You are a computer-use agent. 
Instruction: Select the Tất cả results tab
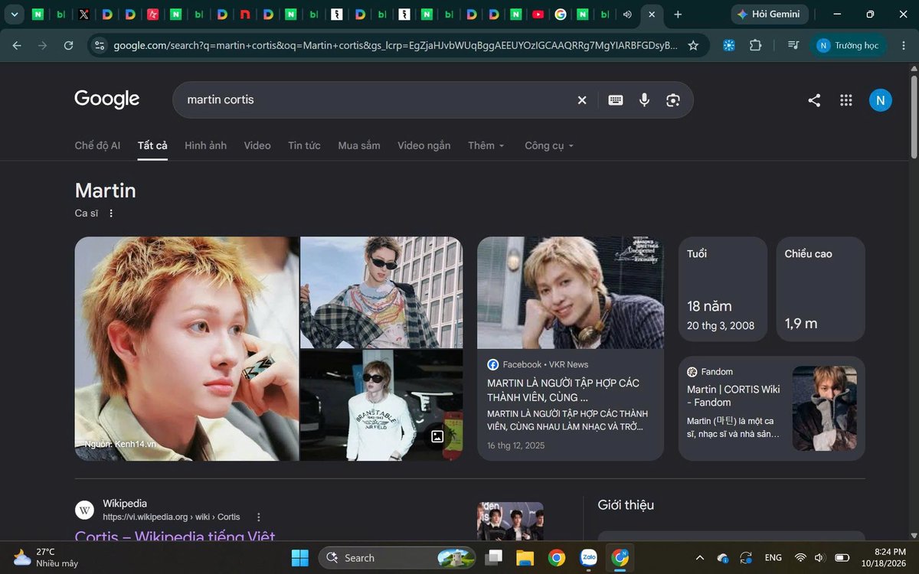(x=152, y=145)
